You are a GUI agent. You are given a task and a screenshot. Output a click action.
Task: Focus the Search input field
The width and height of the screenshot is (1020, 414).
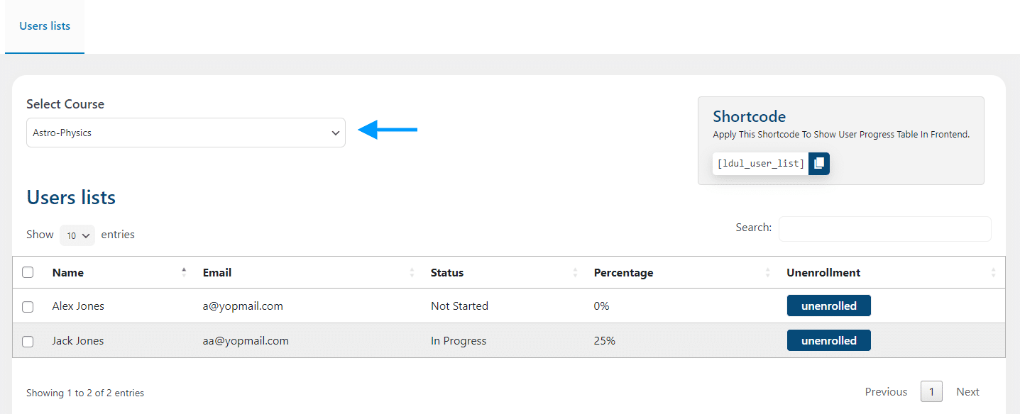click(x=885, y=229)
